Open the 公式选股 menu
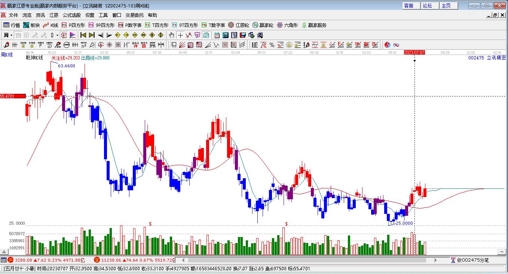The height and width of the screenshot is (274, 508). coord(72,15)
